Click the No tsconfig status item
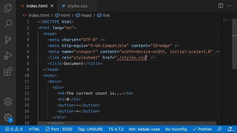 [x=176, y=129]
